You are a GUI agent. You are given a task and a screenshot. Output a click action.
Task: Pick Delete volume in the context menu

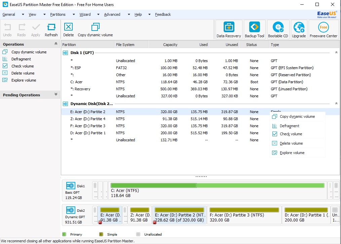click(x=297, y=143)
